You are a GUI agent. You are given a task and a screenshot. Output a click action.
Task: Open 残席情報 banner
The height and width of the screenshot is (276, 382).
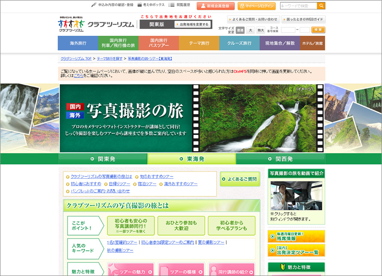point(296,236)
